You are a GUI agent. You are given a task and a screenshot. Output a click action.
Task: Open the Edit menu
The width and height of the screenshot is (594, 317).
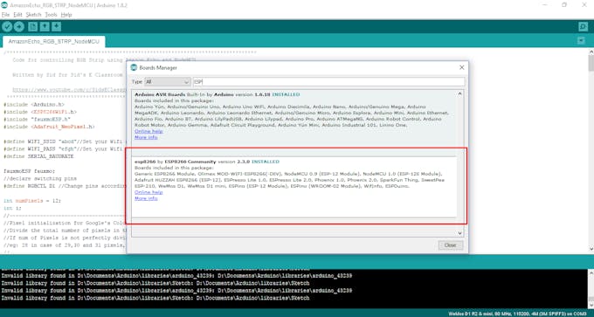(x=17, y=15)
